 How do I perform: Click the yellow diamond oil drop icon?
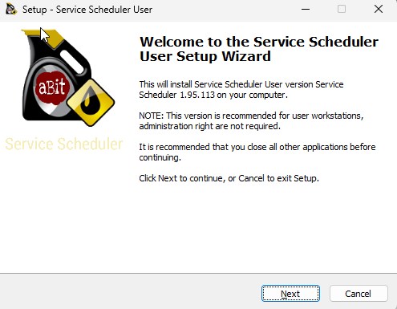91,103
